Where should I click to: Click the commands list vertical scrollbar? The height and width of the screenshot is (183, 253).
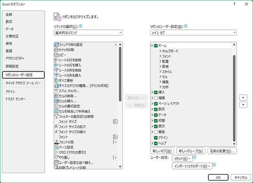[x=120, y=74]
